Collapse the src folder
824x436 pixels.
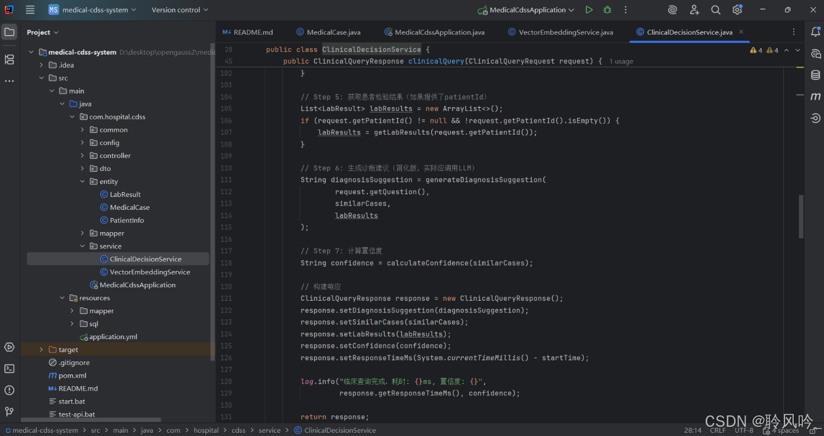point(41,78)
